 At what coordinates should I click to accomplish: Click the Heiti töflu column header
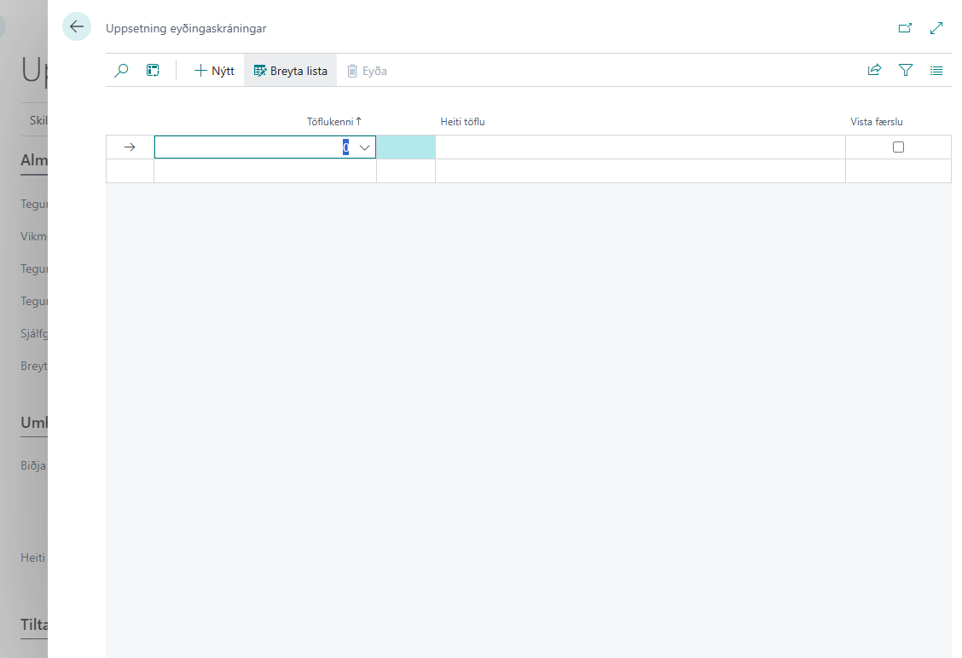pyautogui.click(x=462, y=122)
